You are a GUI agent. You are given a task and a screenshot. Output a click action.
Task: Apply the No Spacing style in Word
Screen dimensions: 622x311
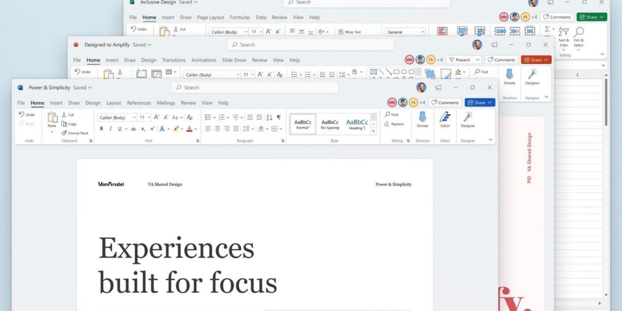coord(330,124)
